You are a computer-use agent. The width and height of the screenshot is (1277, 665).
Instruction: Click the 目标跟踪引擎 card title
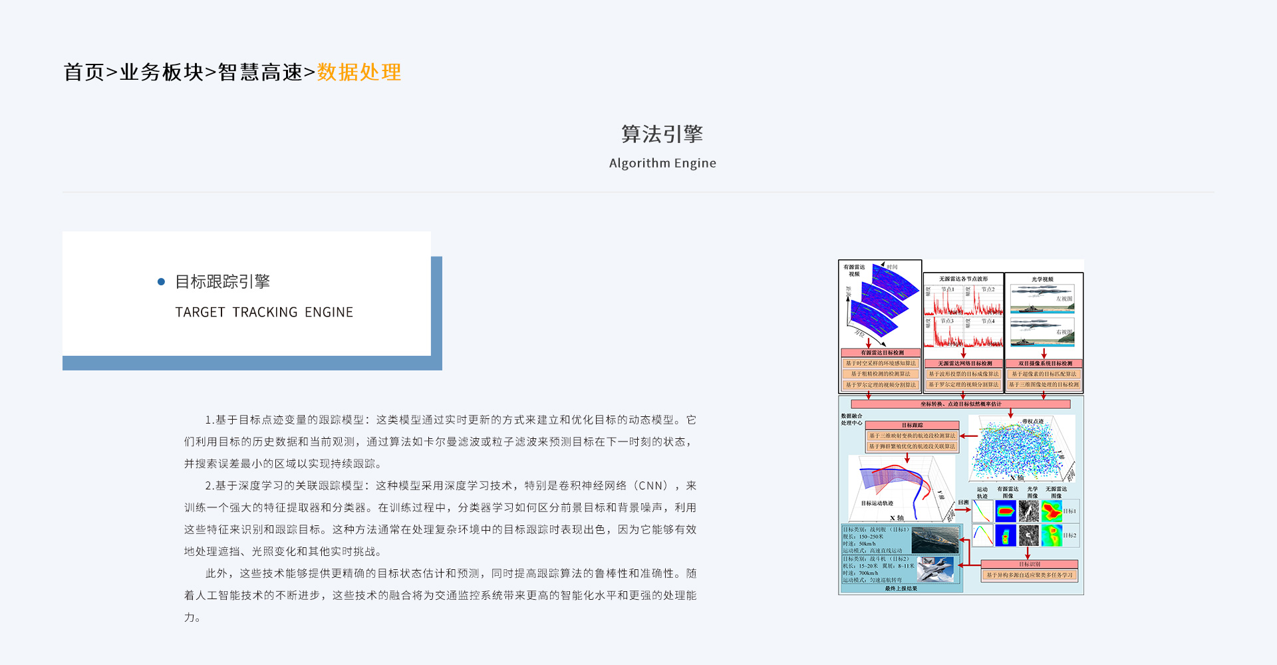point(223,281)
